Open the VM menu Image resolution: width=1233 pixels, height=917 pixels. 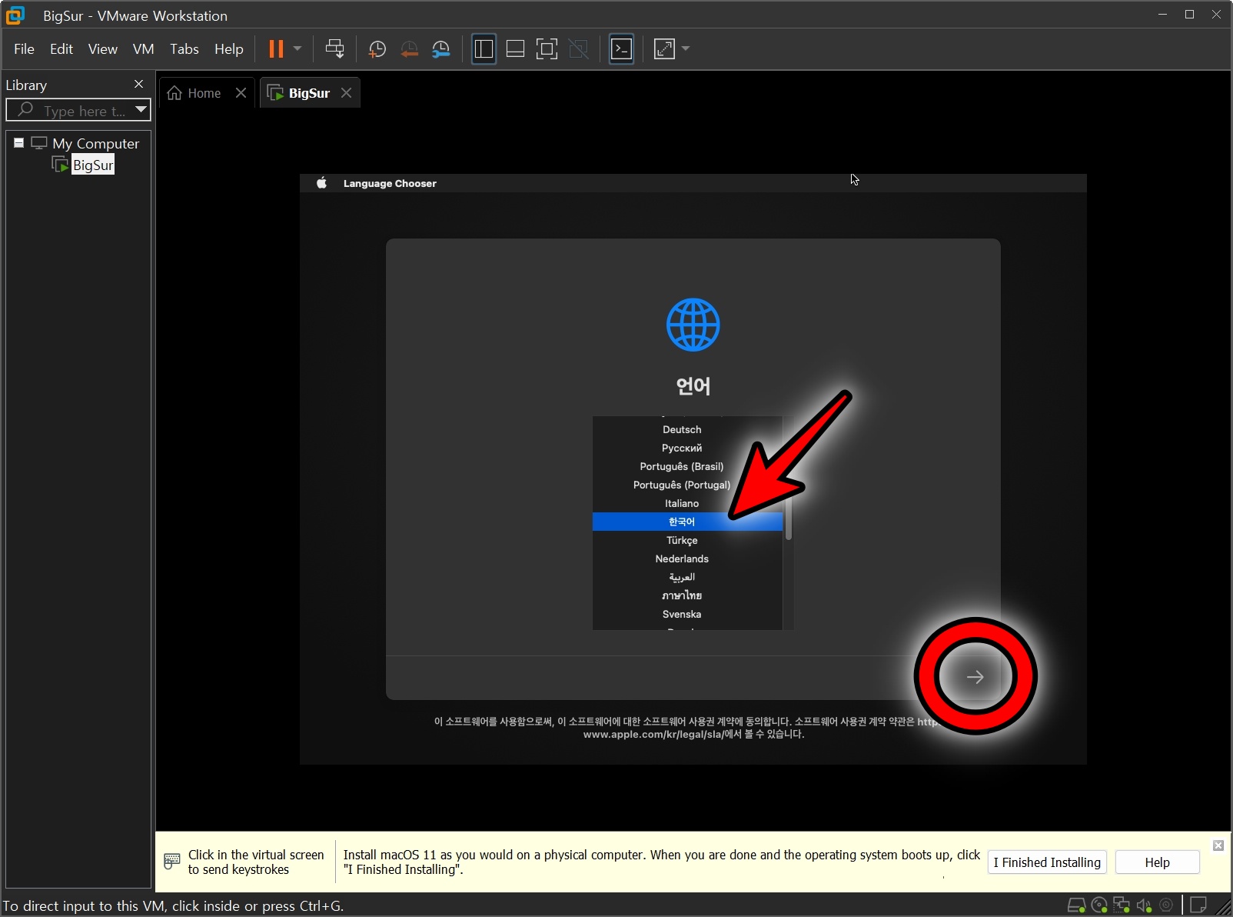pos(143,49)
